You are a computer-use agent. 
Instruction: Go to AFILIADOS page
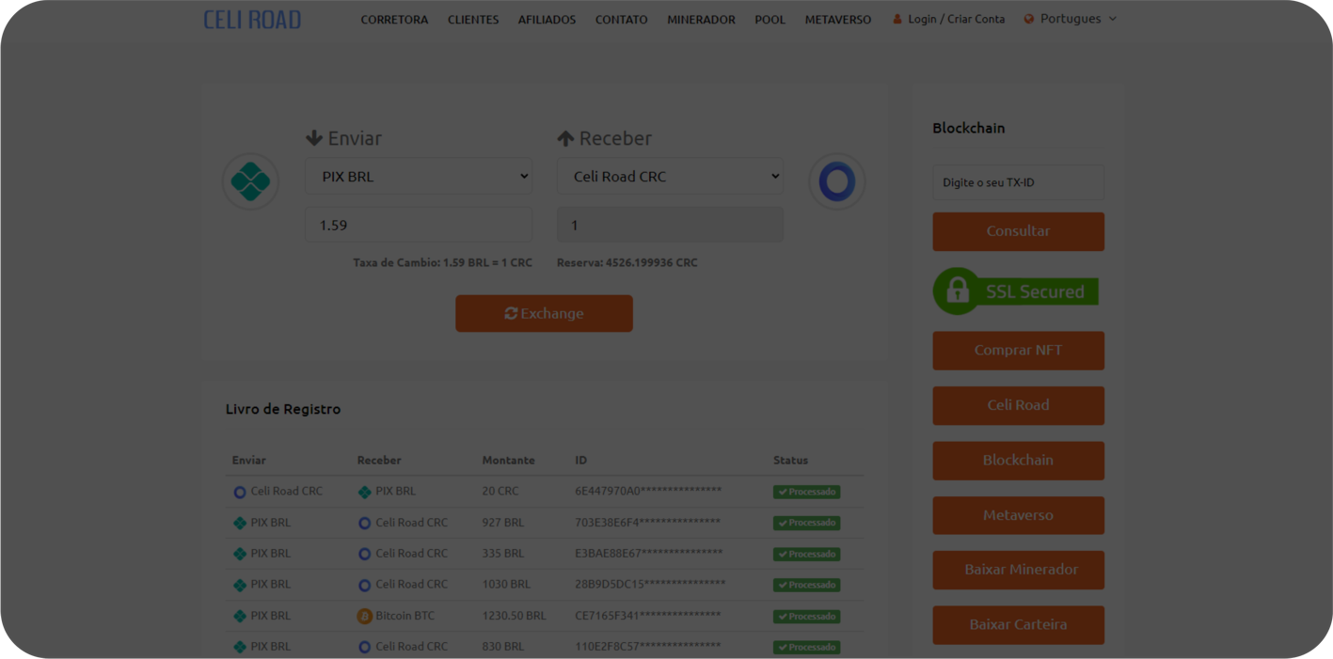tap(547, 20)
